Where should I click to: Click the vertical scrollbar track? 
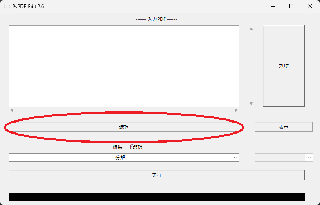[251, 66]
